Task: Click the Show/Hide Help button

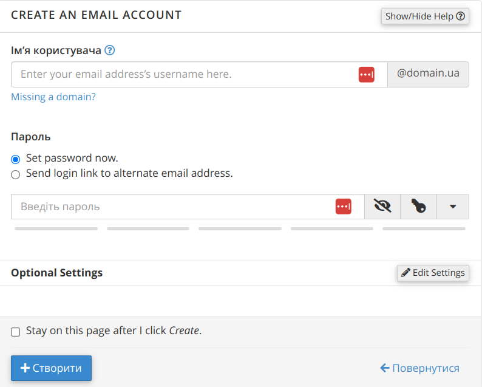Action: coord(425,16)
